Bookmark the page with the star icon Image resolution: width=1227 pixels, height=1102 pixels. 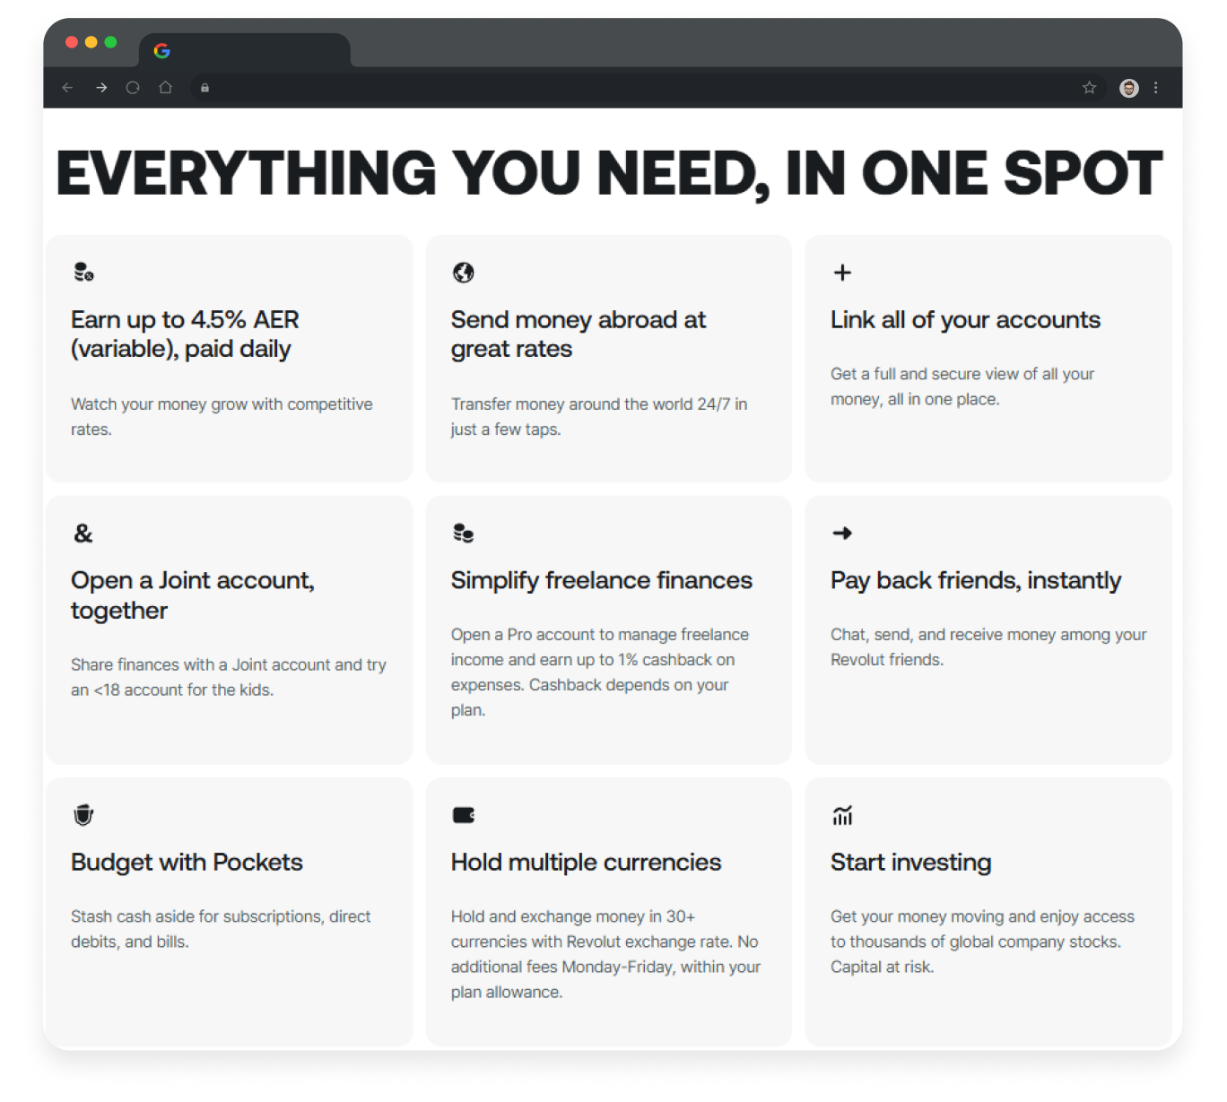pyautogui.click(x=1089, y=88)
